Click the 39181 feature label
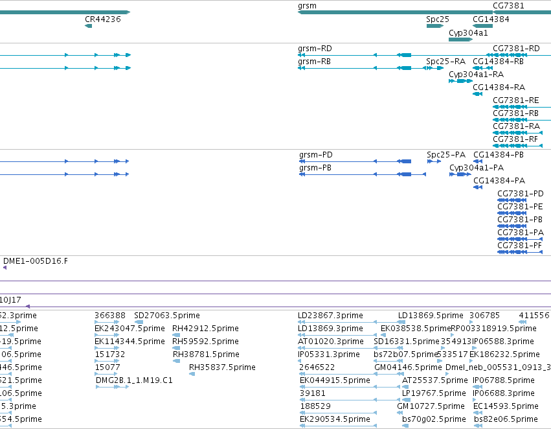 313,393
